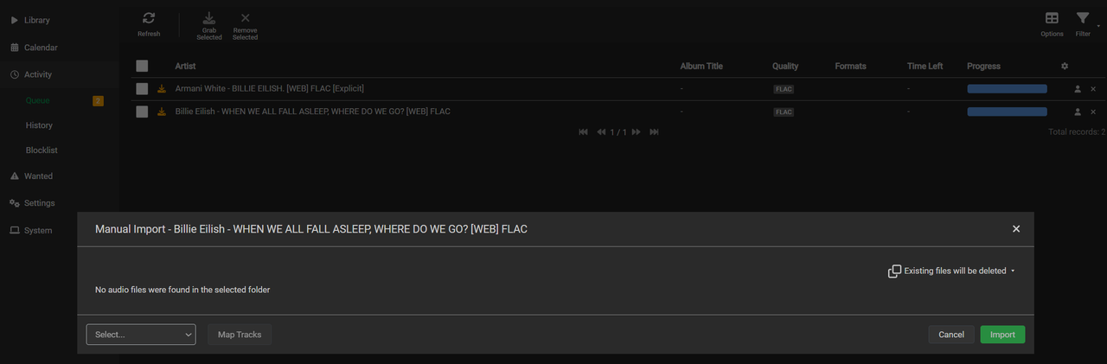
Task: Expand the Select... dropdown in dialog
Action: point(141,335)
